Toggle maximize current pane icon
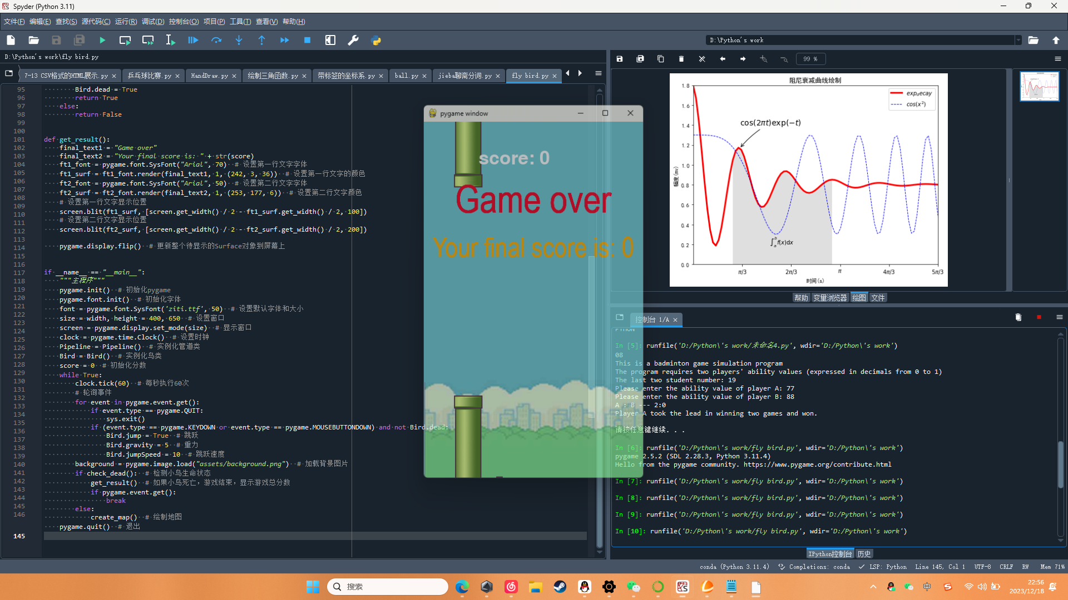This screenshot has width=1068, height=600. point(330,40)
